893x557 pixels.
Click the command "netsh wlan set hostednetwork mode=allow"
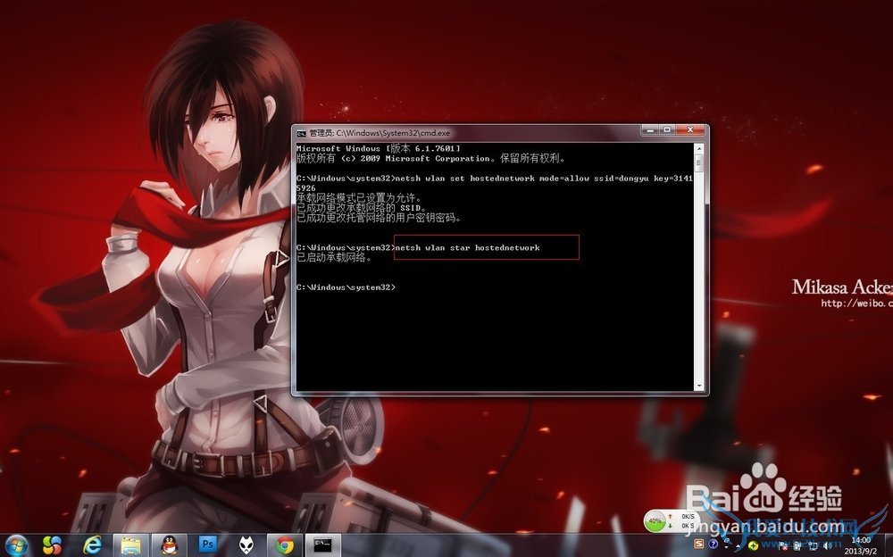point(491,179)
